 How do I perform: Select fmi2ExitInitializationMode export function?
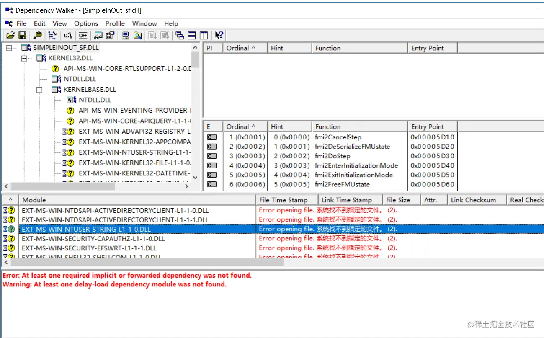[x=354, y=175]
